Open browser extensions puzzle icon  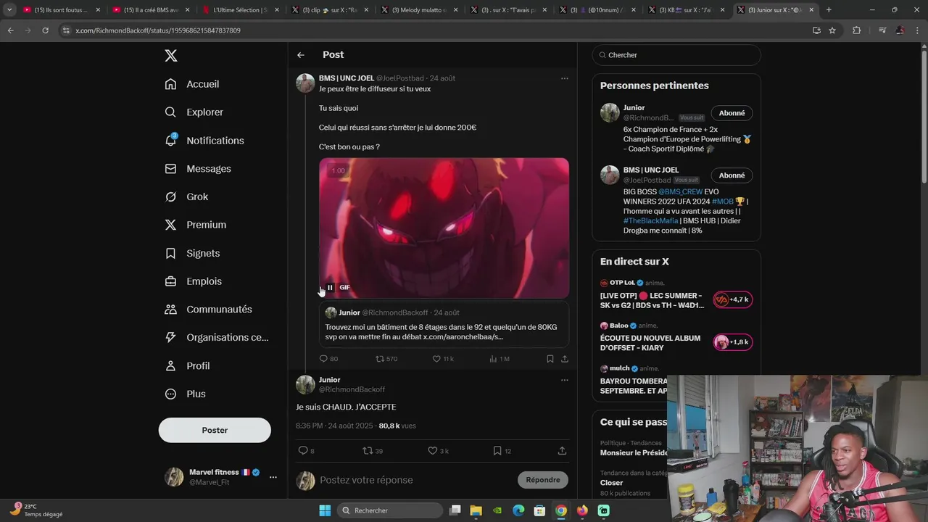[x=857, y=30]
